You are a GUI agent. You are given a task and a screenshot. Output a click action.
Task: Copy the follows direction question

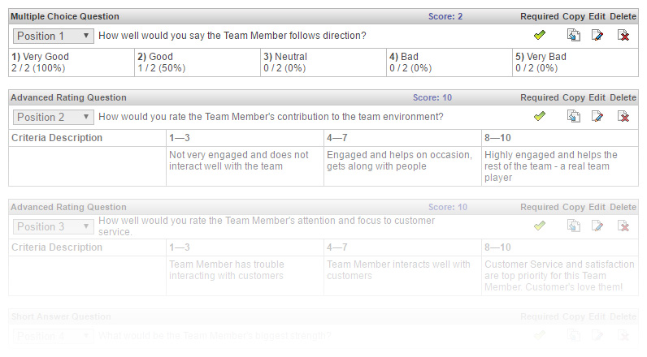point(574,36)
